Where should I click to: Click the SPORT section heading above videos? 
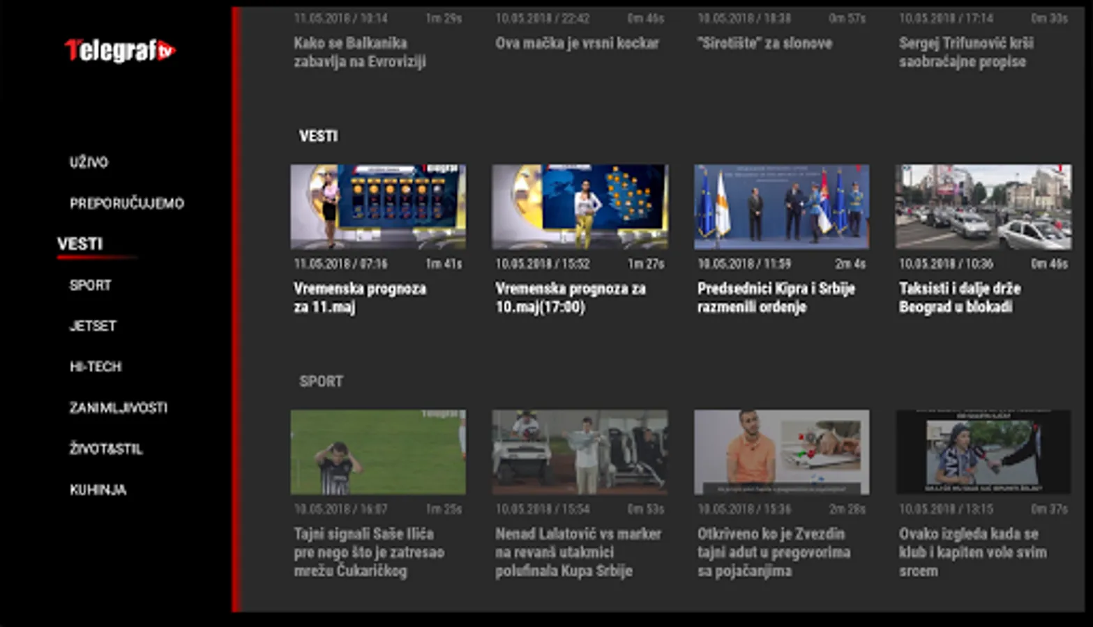click(321, 381)
